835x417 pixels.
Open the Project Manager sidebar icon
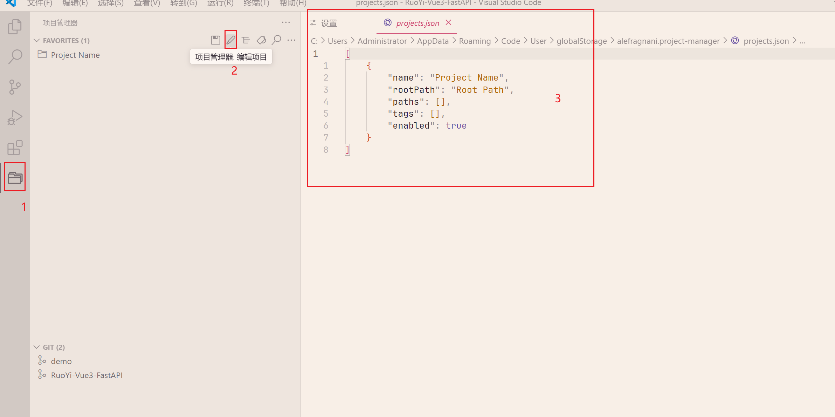15,177
